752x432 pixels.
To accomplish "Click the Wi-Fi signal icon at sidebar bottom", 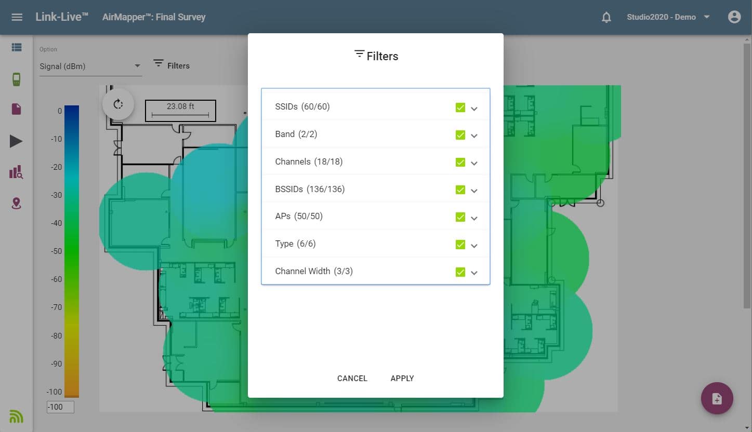I will tap(16, 416).
